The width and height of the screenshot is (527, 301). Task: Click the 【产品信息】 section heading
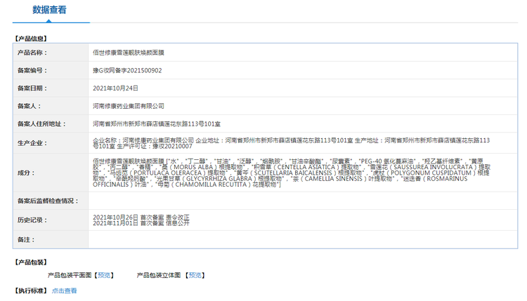click(x=30, y=38)
